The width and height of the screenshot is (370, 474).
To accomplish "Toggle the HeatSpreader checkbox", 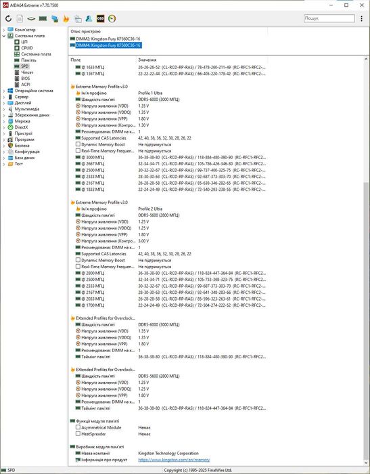I will pos(78,433).
